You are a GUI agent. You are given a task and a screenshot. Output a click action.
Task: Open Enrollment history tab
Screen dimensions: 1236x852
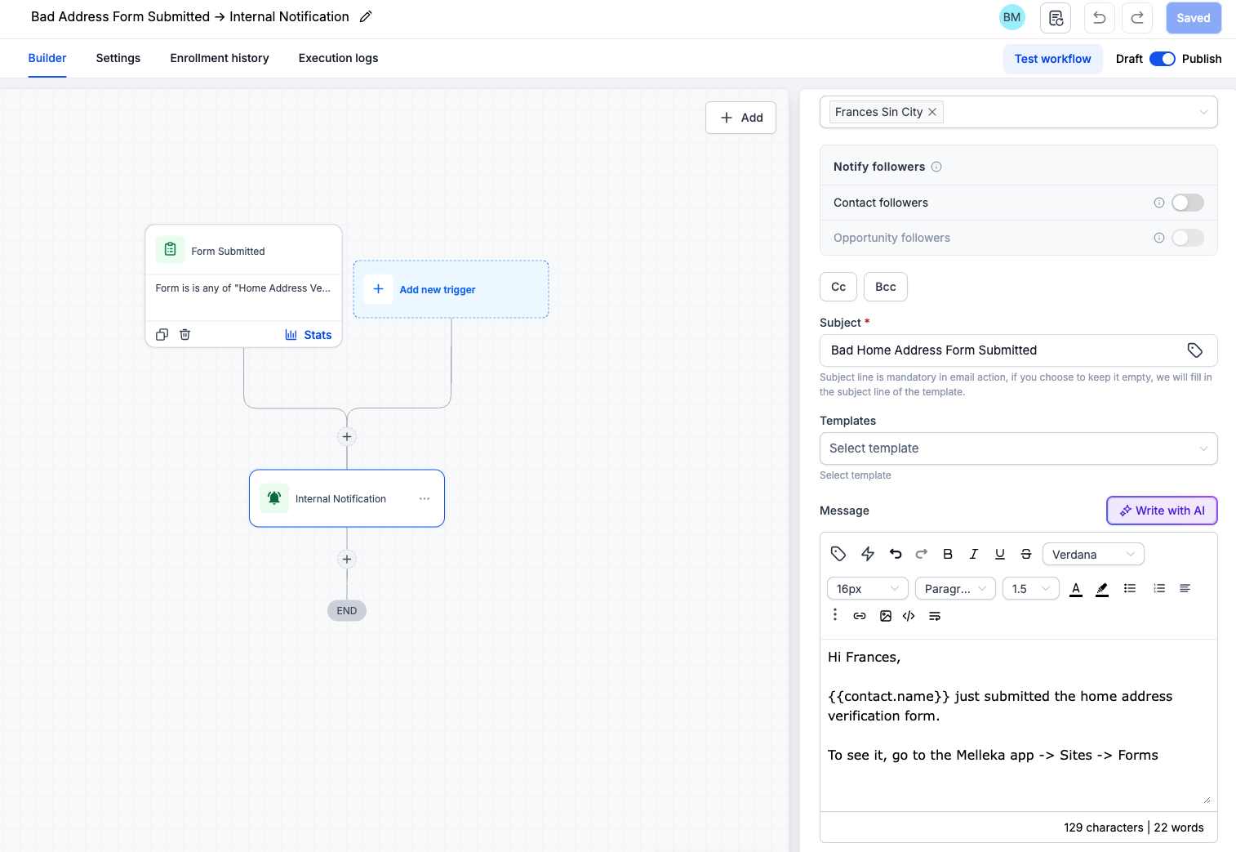pyautogui.click(x=220, y=58)
